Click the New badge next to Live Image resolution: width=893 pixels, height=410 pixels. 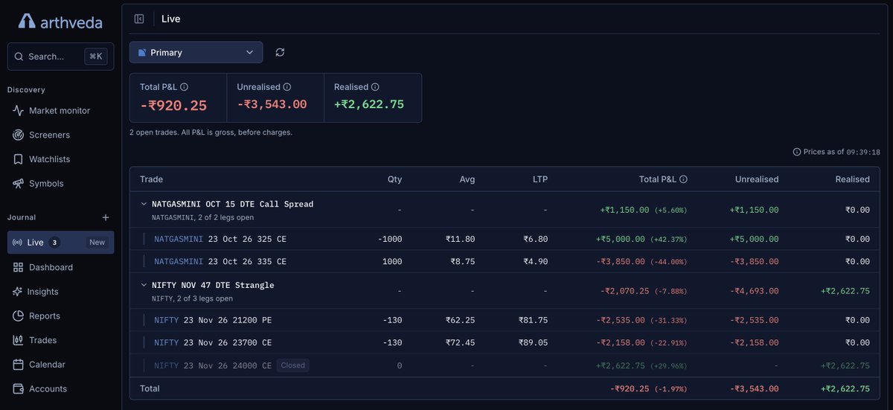click(97, 243)
